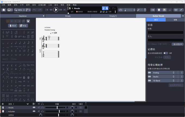Open the edition palette dropdown arrow

(28, 21)
